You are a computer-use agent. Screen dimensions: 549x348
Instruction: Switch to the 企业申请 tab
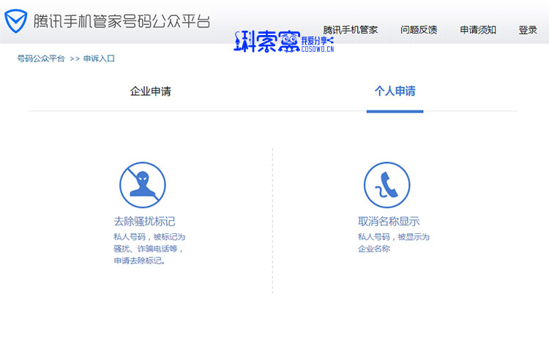pyautogui.click(x=151, y=91)
